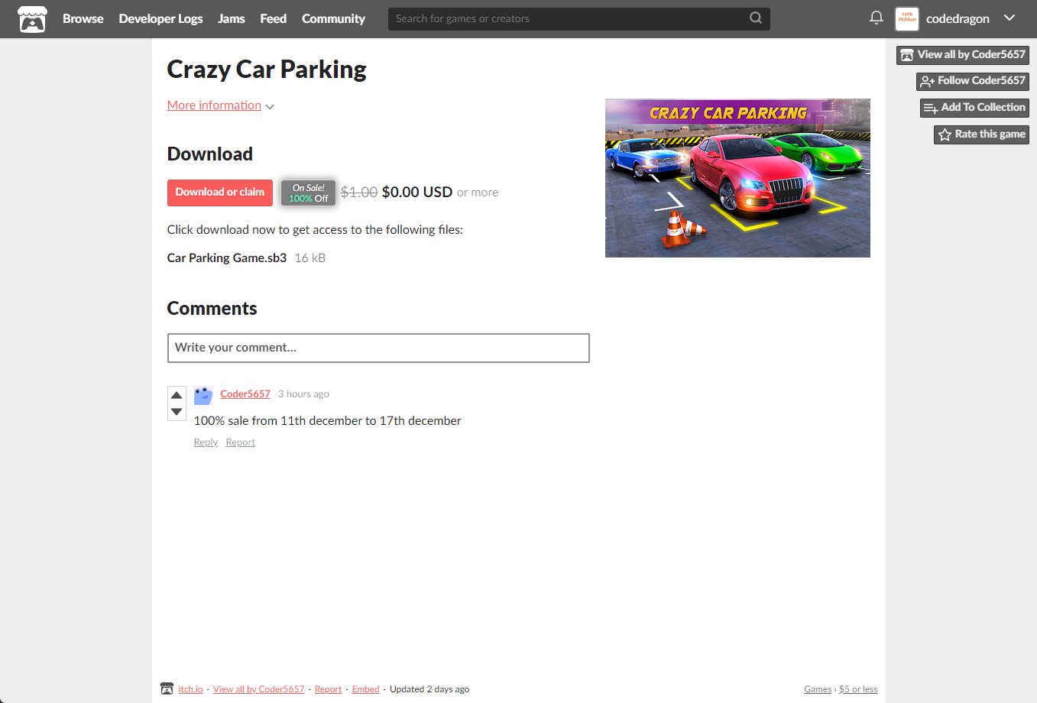
Task: Report Coder5657's comment
Action: coord(240,442)
